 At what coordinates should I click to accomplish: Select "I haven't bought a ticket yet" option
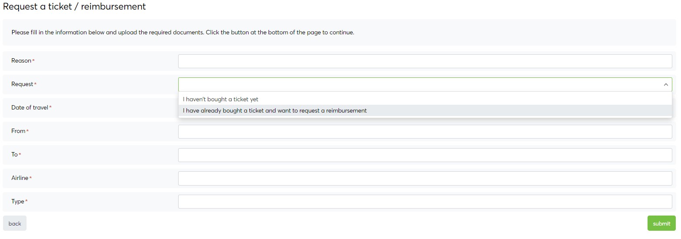221,99
